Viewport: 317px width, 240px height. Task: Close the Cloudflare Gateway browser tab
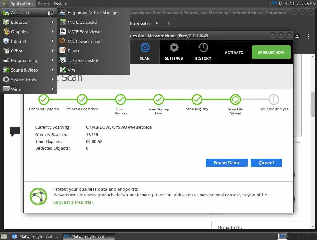click(x=157, y=23)
